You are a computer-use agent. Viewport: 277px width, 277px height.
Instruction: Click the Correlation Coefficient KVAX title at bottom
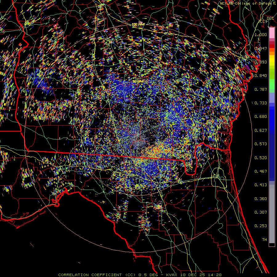pos(140,275)
